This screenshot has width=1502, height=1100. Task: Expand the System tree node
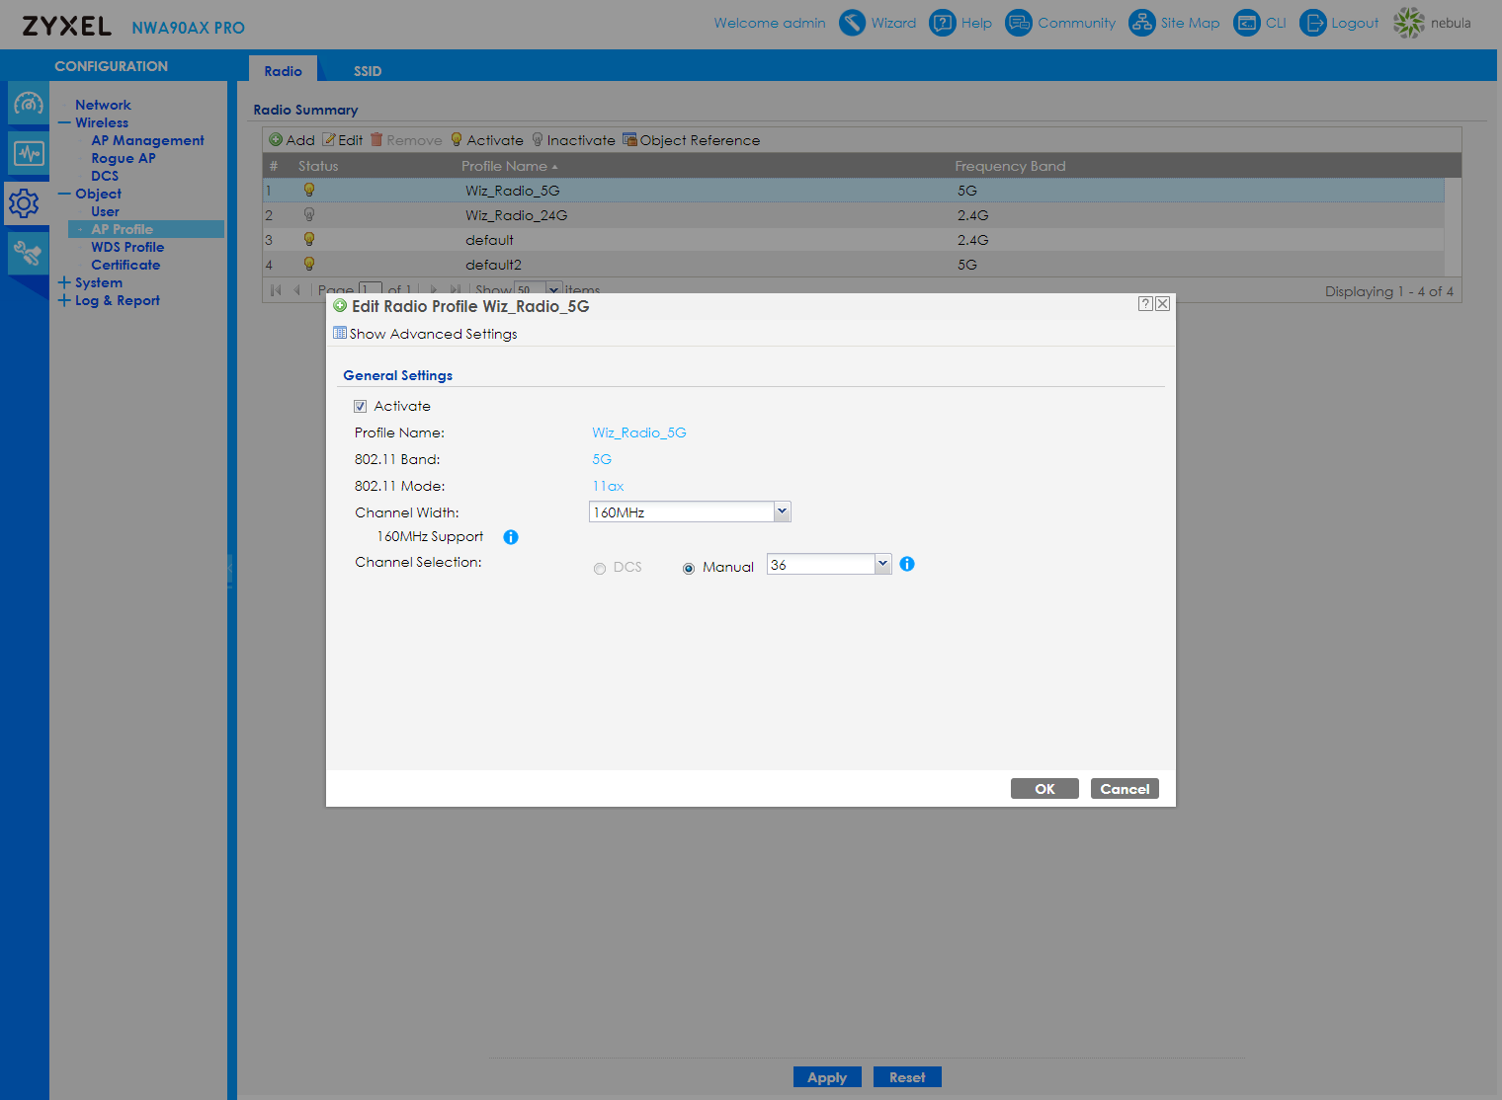[x=64, y=282]
